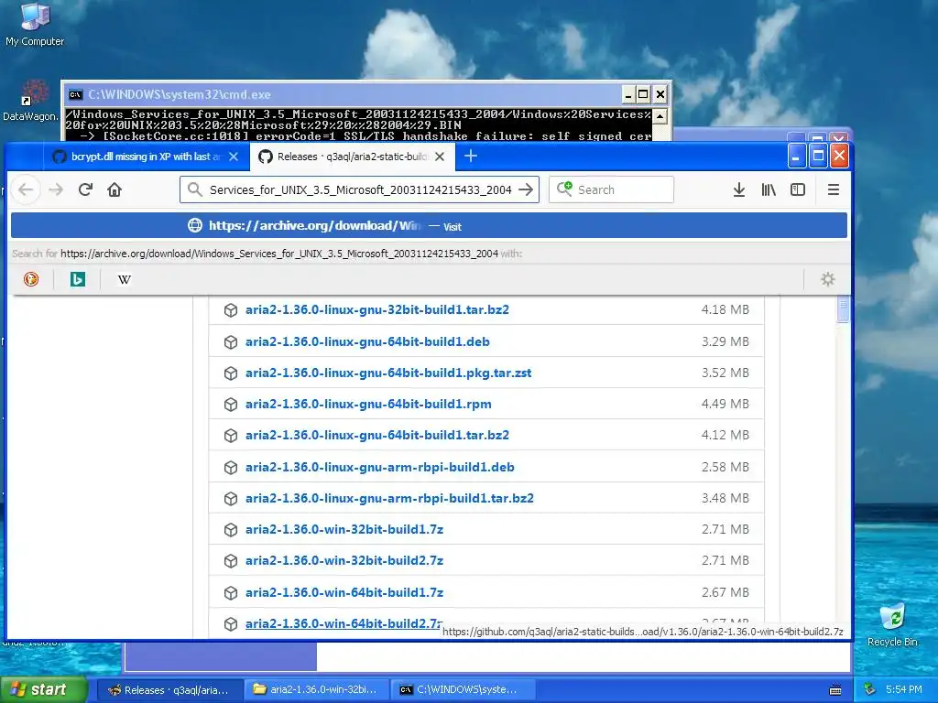This screenshot has height=703, width=938.
Task: Download aria2-1.36.0-linux-gnu-64bit-build1.pkg.tar.zst
Action: (x=388, y=373)
